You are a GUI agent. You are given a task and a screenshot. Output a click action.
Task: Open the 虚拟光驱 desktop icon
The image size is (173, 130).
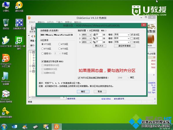(x=19, y=7)
